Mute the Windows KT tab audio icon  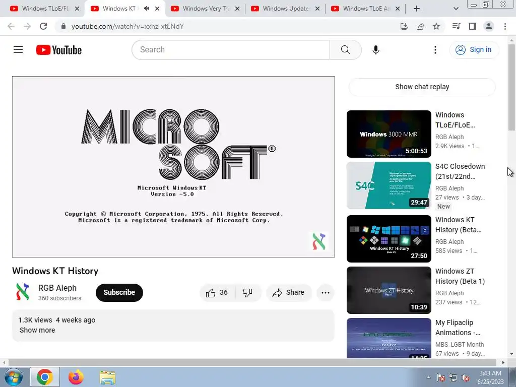tap(147, 9)
